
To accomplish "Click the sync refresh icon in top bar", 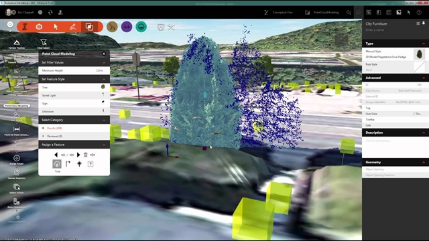I will tap(50, 12).
